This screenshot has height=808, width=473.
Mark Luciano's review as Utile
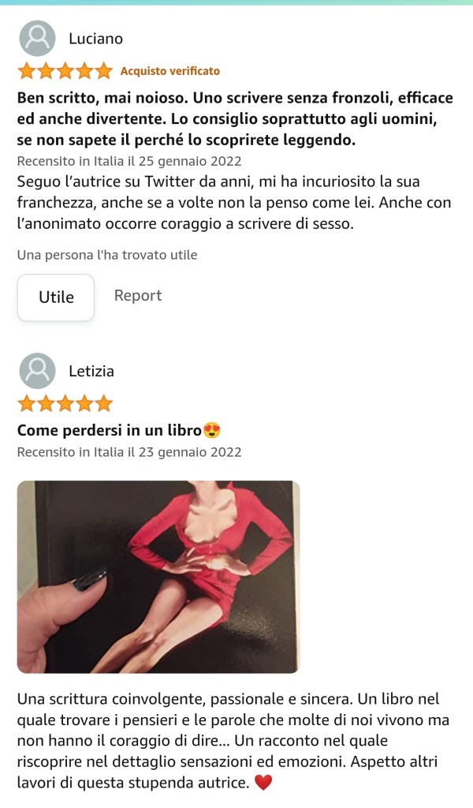56,297
